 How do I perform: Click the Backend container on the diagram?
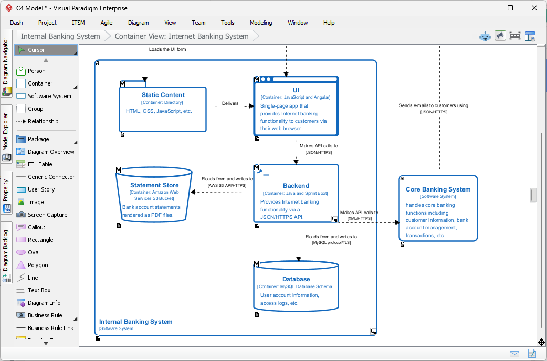point(296,193)
